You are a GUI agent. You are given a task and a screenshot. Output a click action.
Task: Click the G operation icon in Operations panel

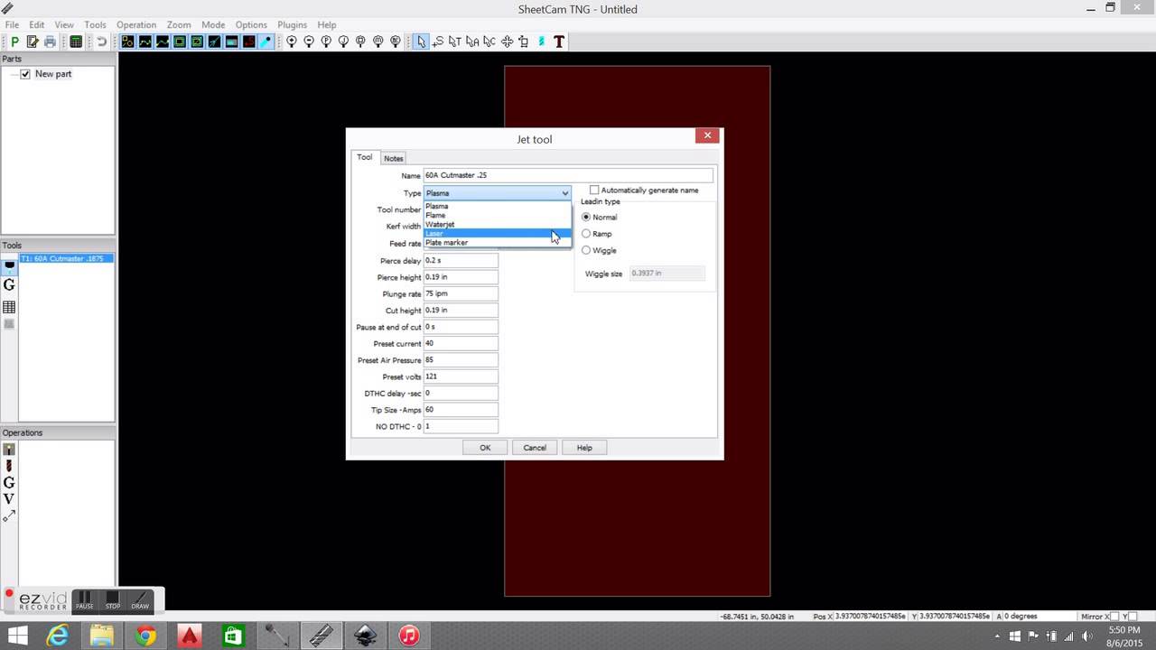[x=9, y=483]
